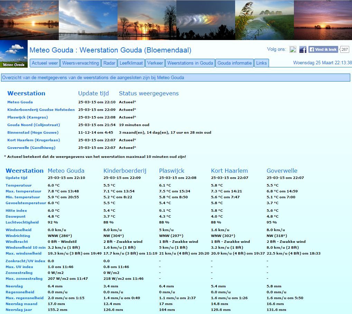Open Weerstations in Gouda tab

(190, 63)
